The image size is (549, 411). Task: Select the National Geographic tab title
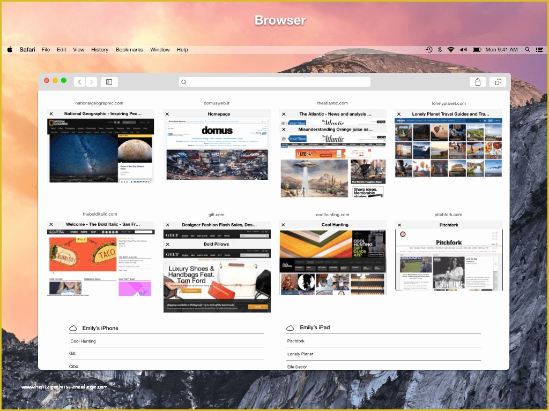coord(103,113)
